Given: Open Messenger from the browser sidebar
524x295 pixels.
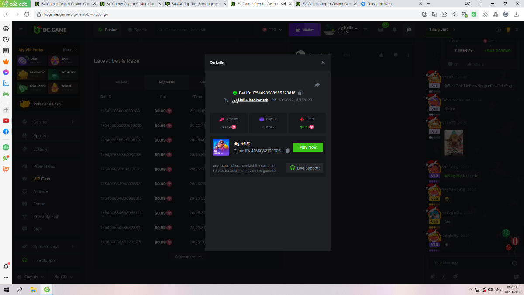Looking at the screenshot, I should [x=6, y=73].
